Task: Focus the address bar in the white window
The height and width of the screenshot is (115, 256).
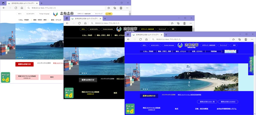Action: (x=66, y=8)
